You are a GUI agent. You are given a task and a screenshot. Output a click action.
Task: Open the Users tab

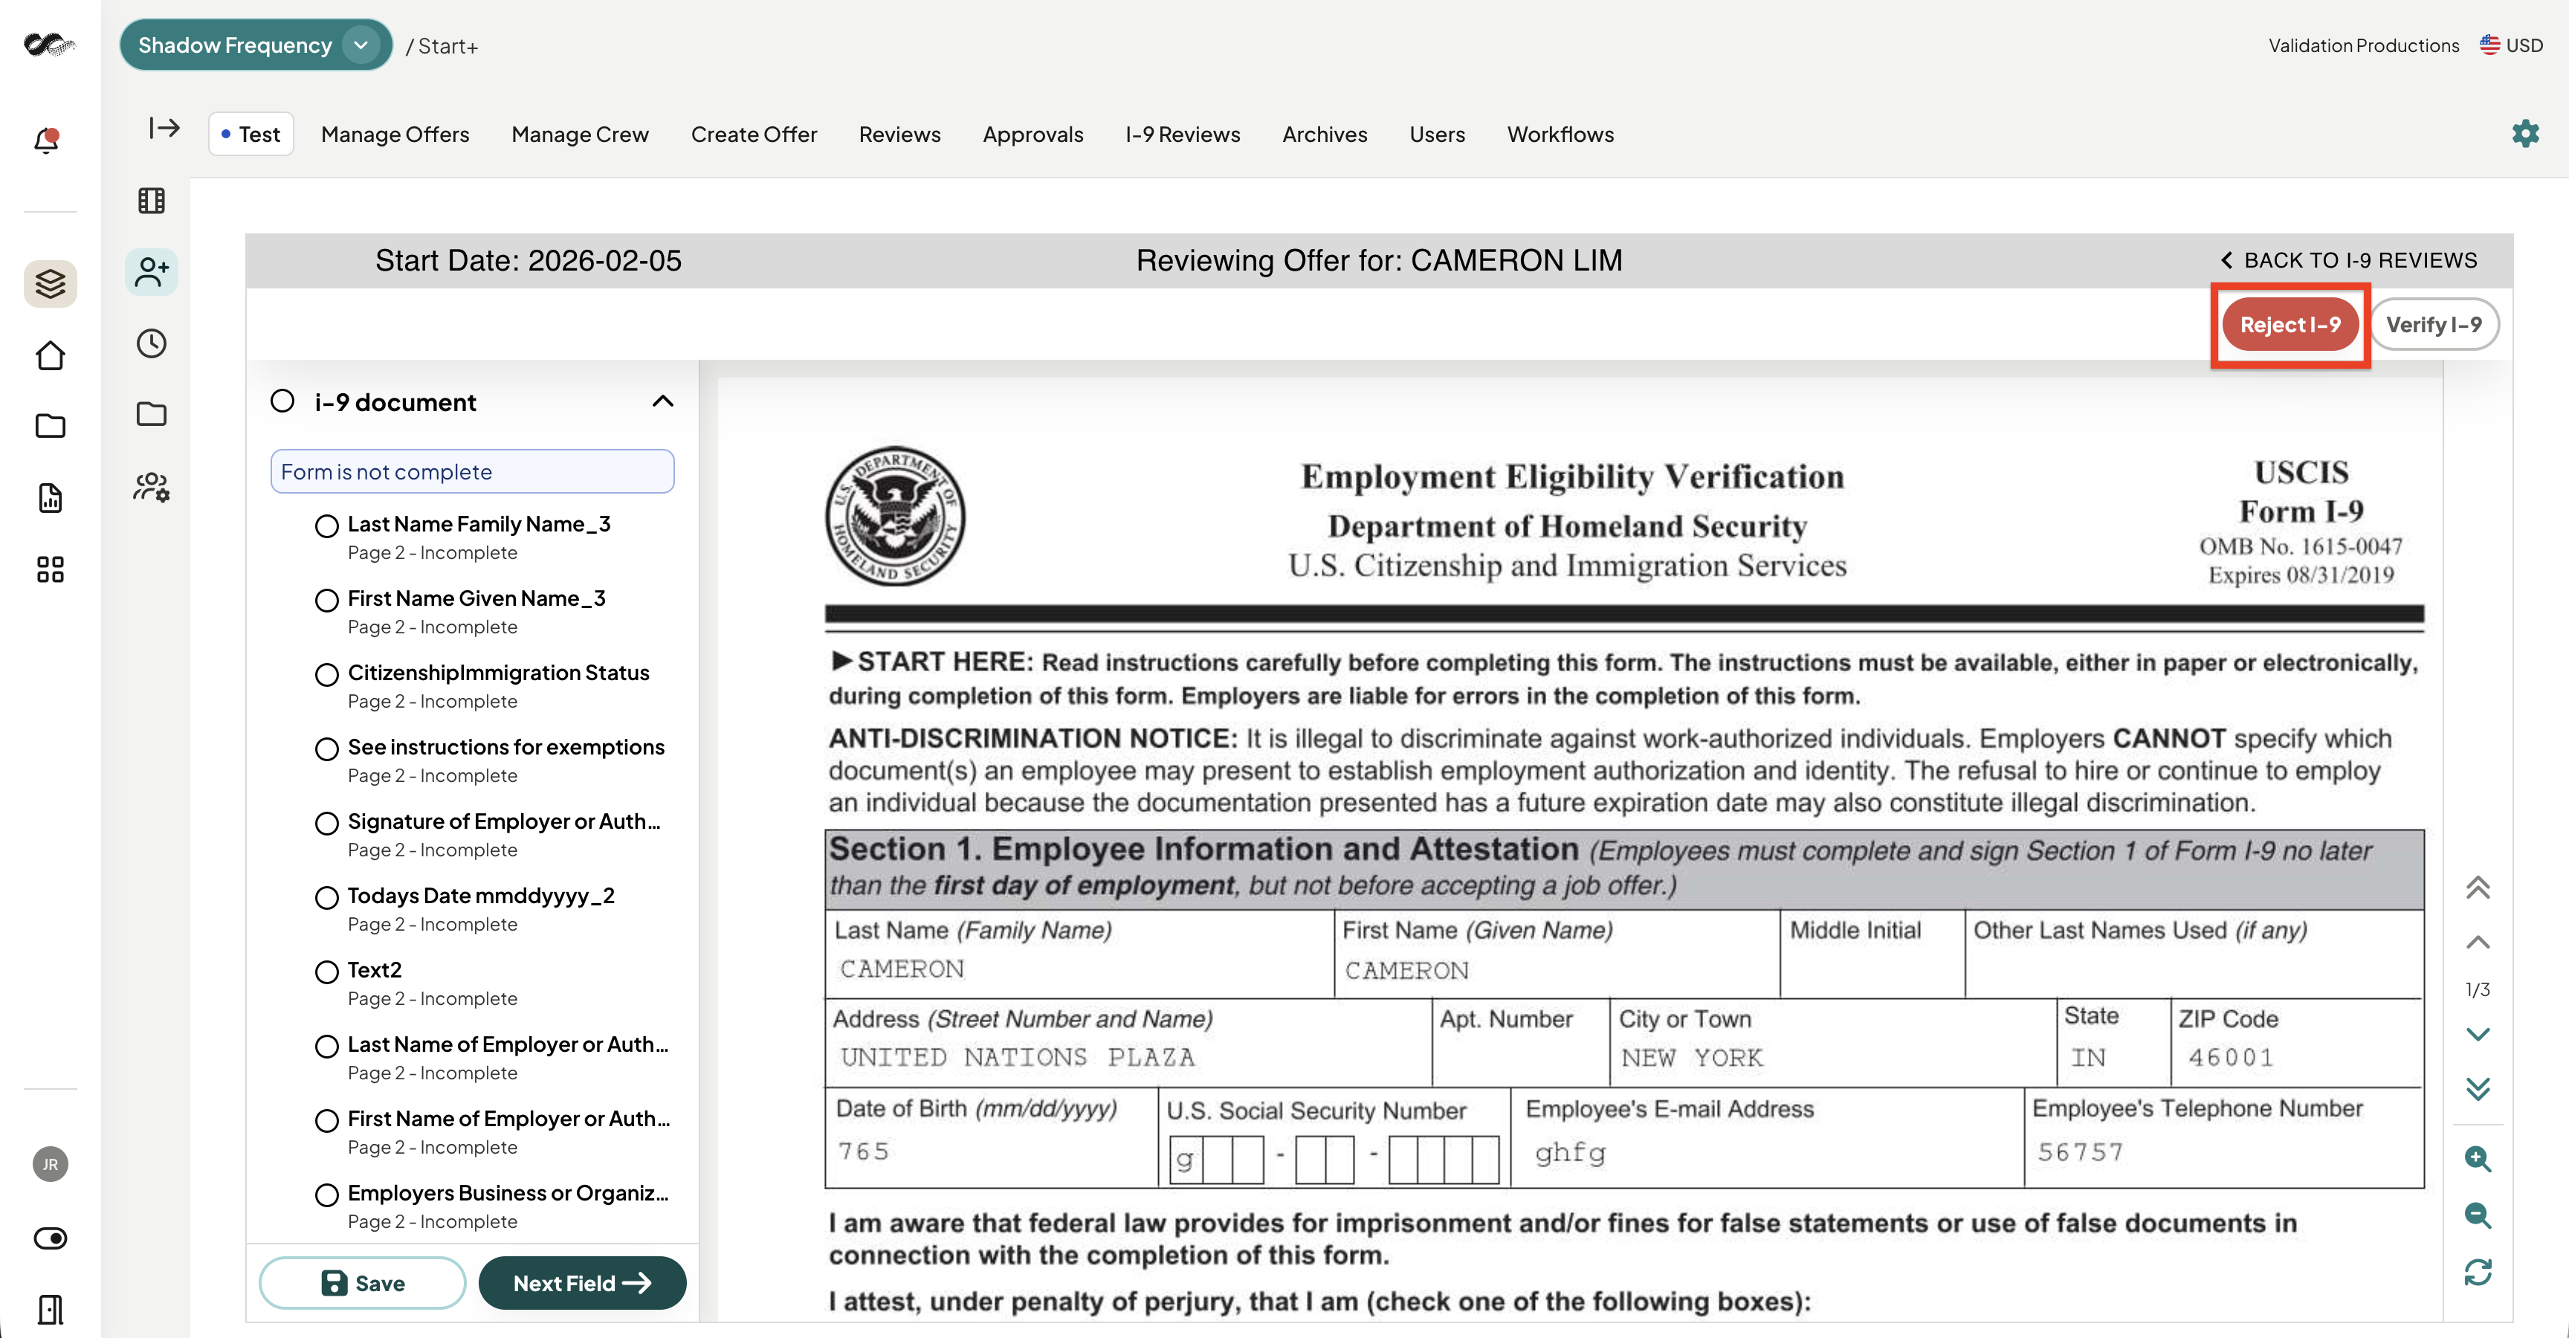pyautogui.click(x=1437, y=134)
